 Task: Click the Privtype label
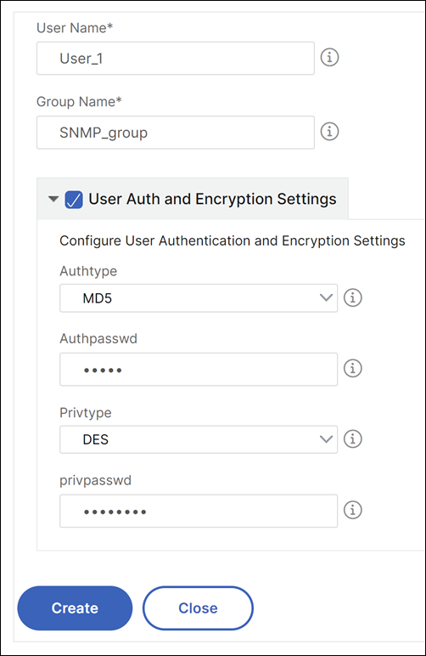(x=86, y=412)
